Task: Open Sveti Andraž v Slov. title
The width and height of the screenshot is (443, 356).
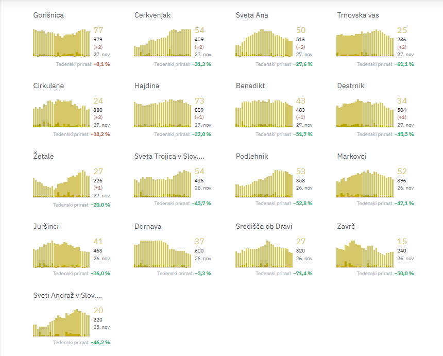Action: 67,296
